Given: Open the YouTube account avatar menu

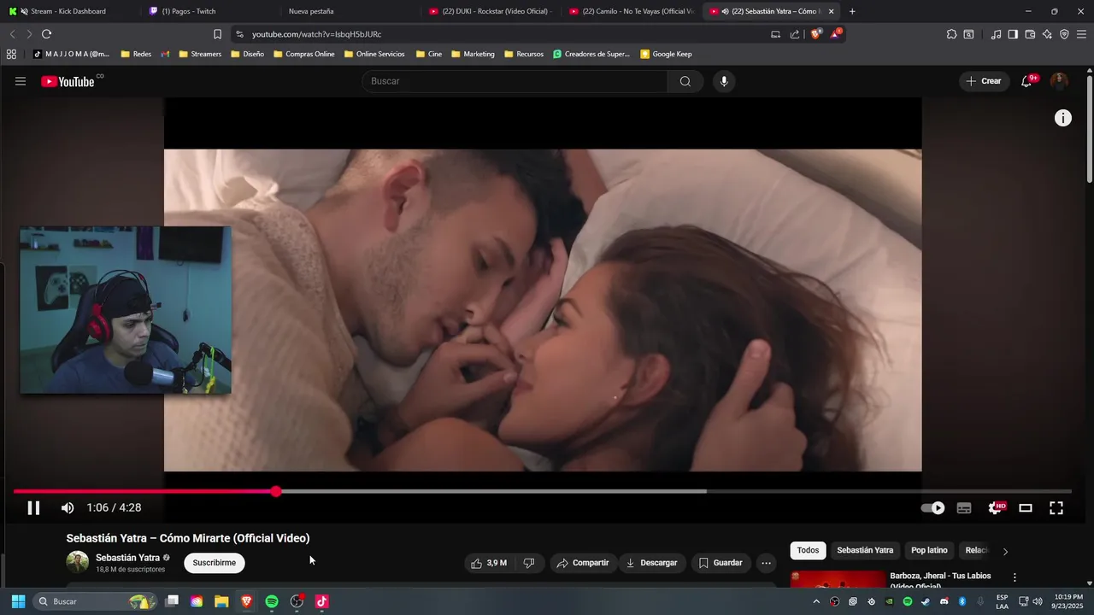Looking at the screenshot, I should 1059,81.
